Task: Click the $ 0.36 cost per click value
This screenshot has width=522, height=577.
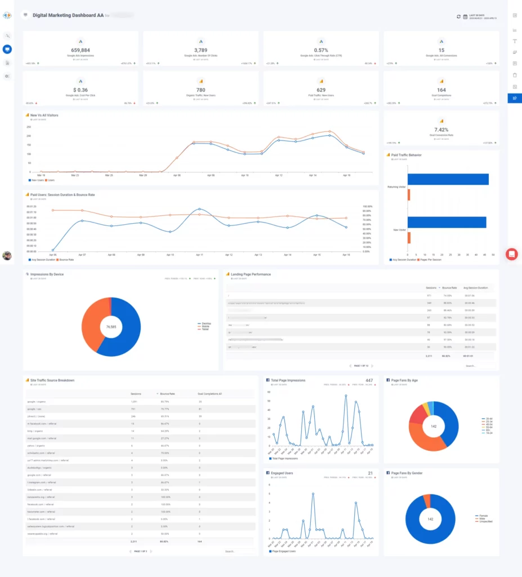Action: (x=81, y=90)
